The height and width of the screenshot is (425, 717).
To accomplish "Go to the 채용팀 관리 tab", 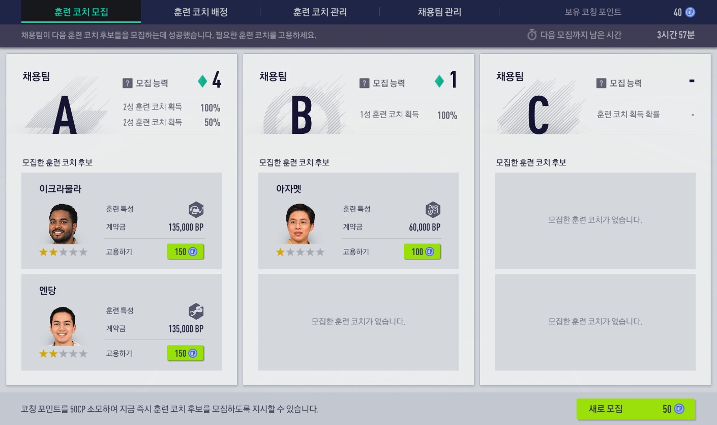I will click(x=439, y=12).
